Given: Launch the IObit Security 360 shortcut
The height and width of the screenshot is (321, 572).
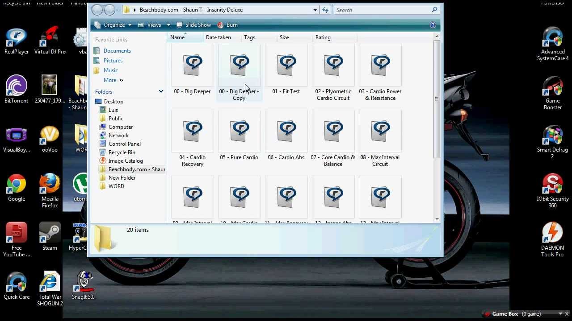Looking at the screenshot, I should 553,191.
